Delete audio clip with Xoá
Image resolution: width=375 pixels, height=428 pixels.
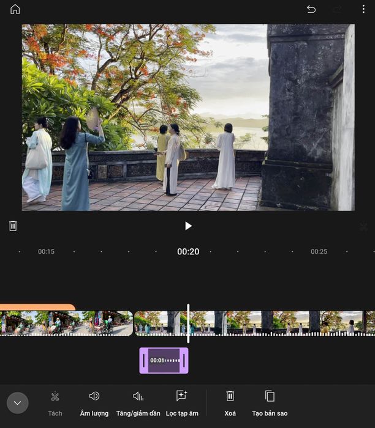(230, 404)
